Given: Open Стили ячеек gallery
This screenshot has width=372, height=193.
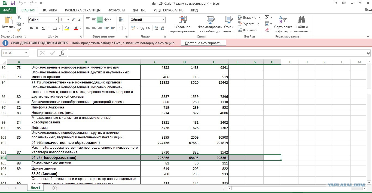Looking at the screenshot, I should click(229, 24).
